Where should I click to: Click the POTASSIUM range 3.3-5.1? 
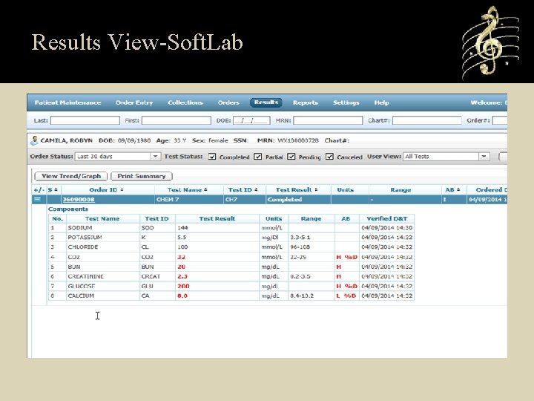click(x=300, y=238)
